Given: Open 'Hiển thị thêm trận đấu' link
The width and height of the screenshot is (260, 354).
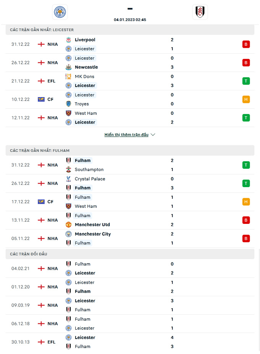Looking at the screenshot, I should [126, 135].
